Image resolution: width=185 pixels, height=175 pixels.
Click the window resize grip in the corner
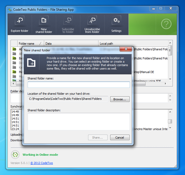click(x=175, y=166)
